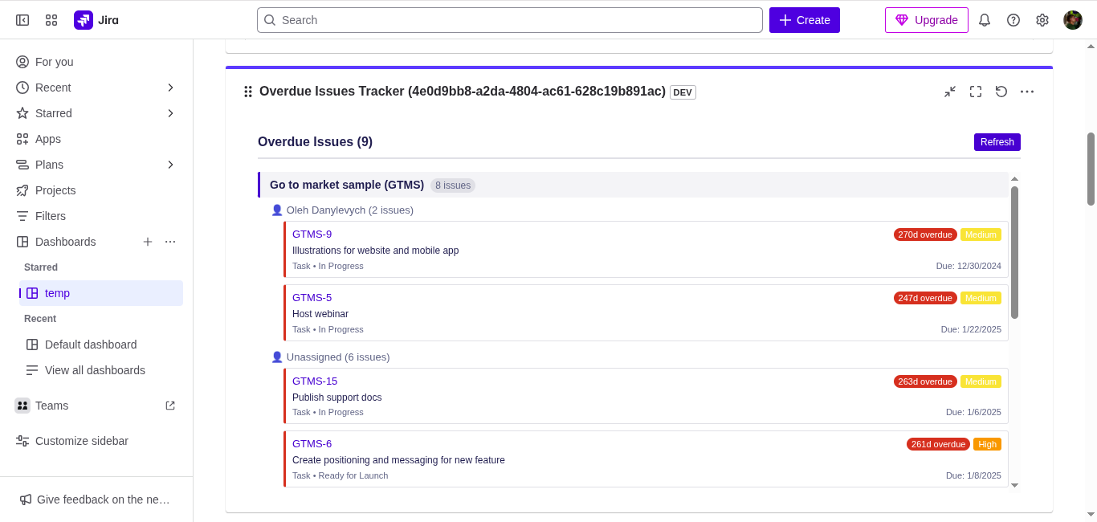1097x522 pixels.
Task: Click the Refresh button in Overdue Issues
Action: click(x=997, y=141)
